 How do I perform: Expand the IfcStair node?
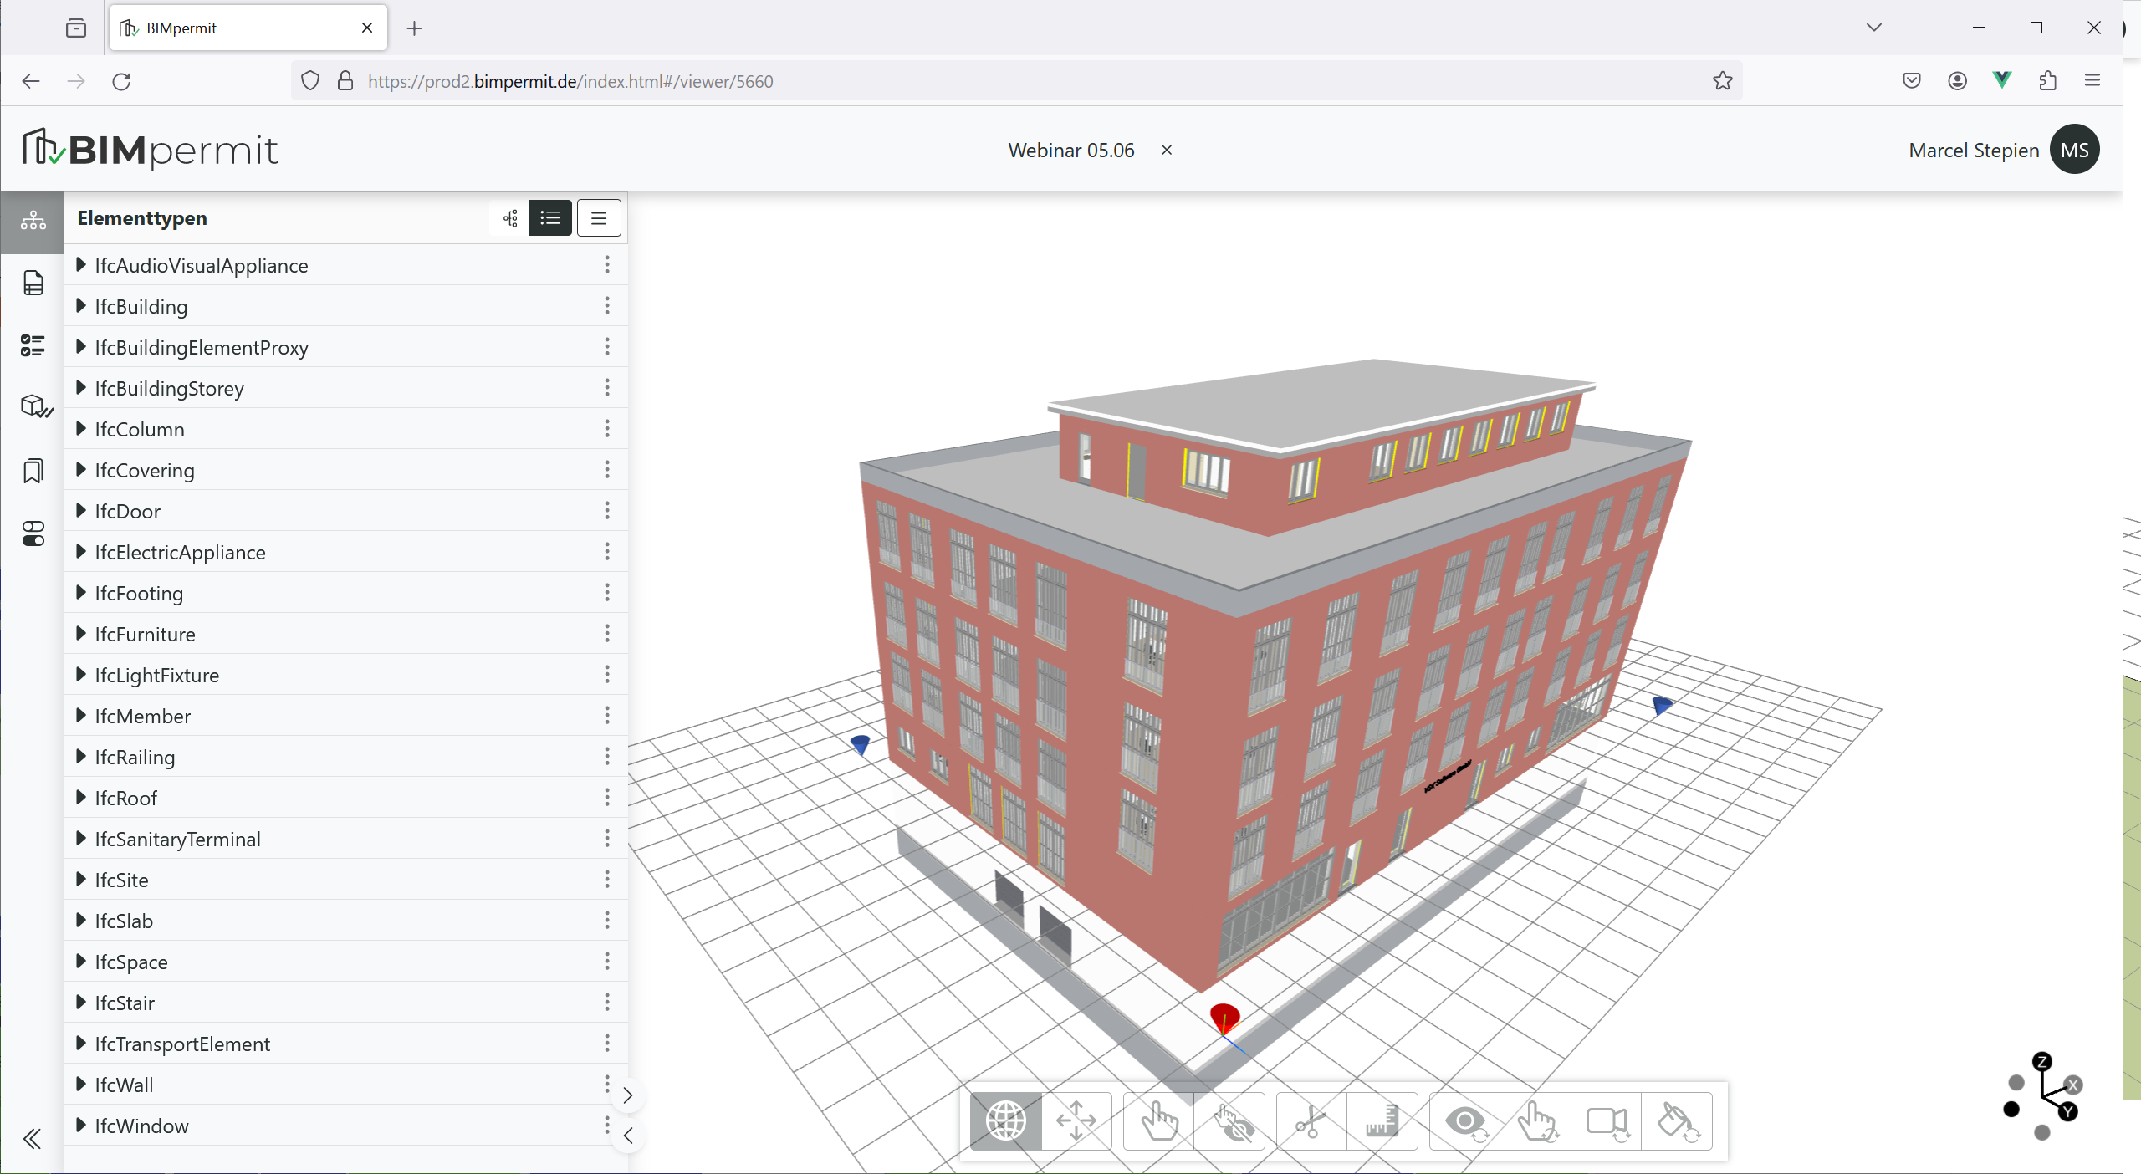click(x=81, y=1003)
